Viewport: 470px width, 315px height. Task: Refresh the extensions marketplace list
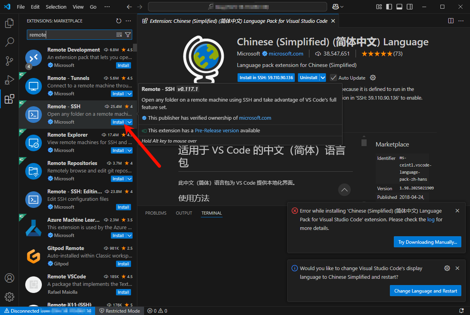119,21
